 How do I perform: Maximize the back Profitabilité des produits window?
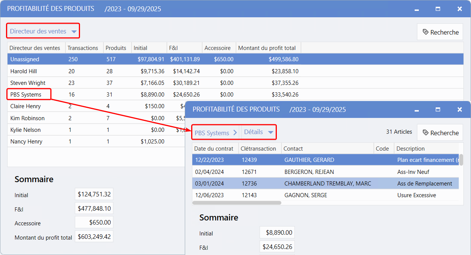coord(438,9)
